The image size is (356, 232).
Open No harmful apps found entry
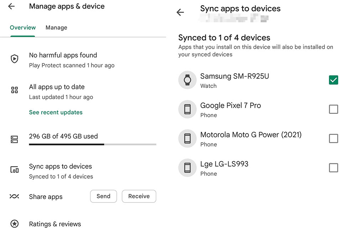(x=63, y=56)
